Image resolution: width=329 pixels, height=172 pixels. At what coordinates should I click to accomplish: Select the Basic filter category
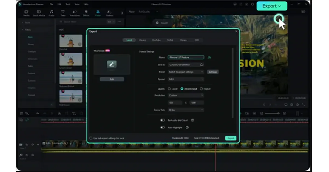(30, 37)
